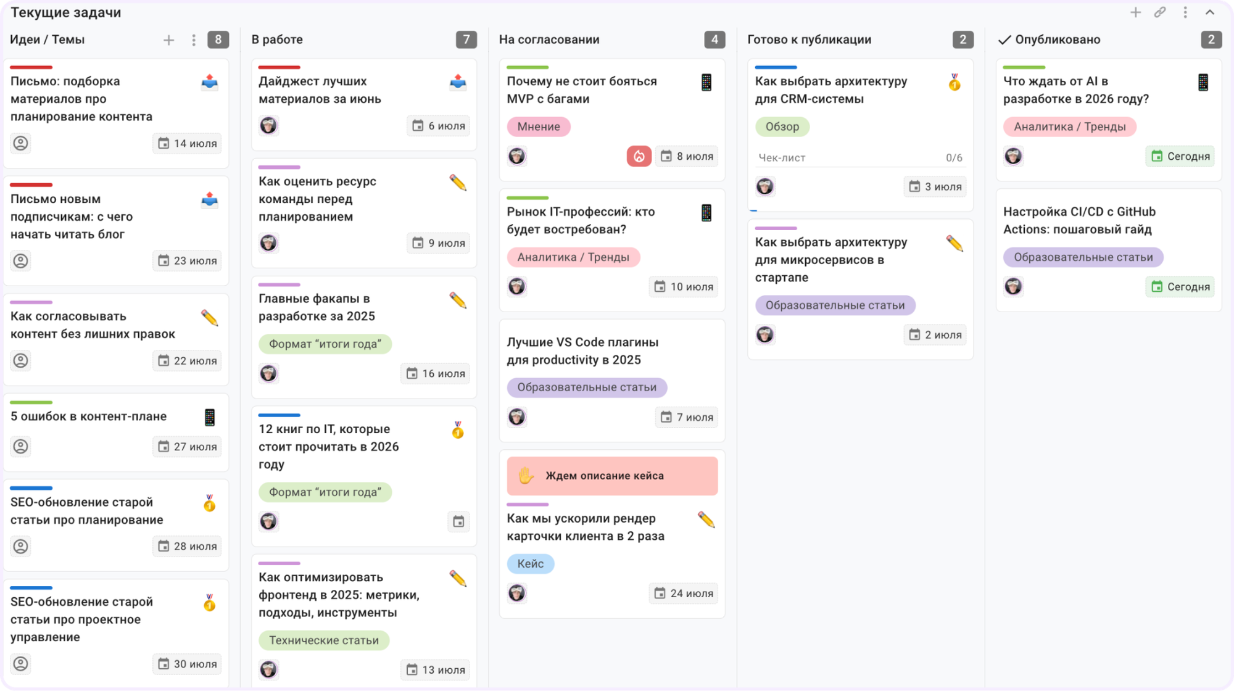Click the Текущие задачи board title
This screenshot has height=691, width=1234.
tap(66, 12)
